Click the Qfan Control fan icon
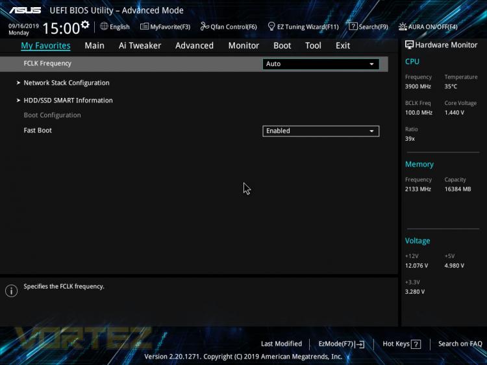Image resolution: width=487 pixels, height=365 pixels. click(x=205, y=27)
